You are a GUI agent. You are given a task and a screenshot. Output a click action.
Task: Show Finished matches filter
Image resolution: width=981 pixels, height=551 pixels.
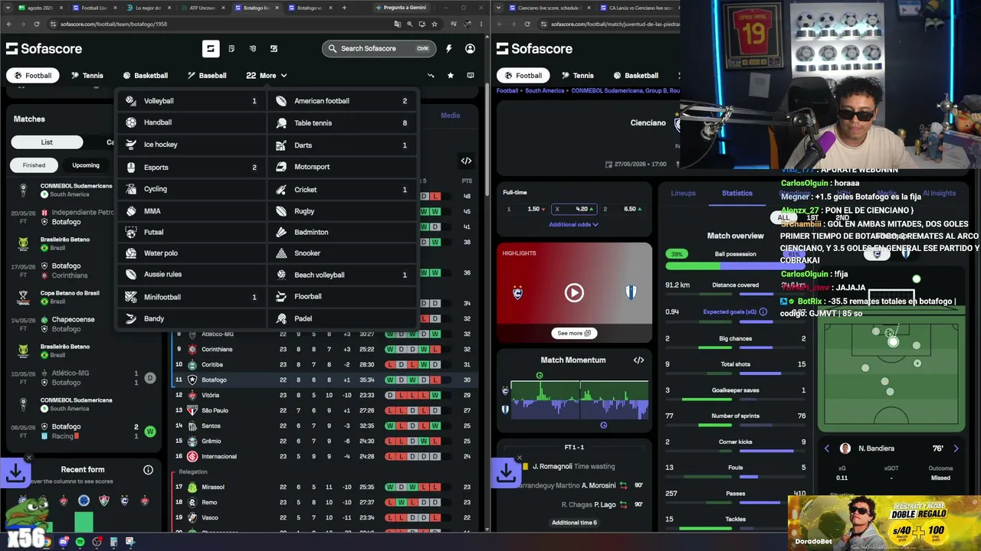coord(34,165)
